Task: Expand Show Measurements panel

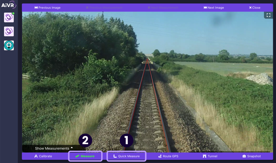Action: pyautogui.click(x=54, y=148)
